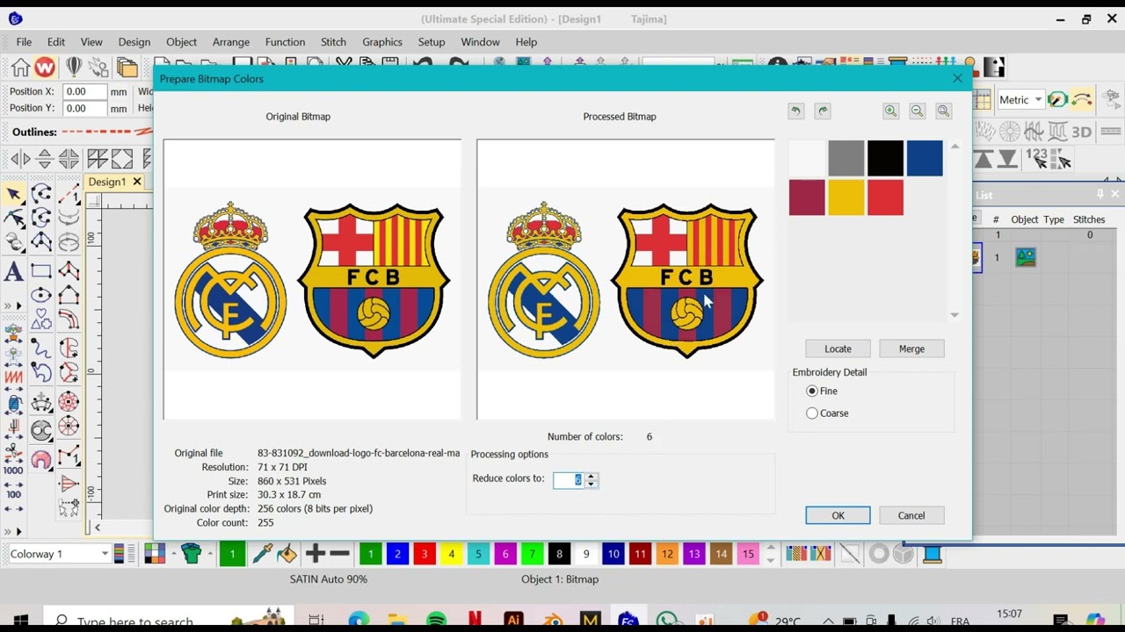This screenshot has width=1125, height=632.
Task: Click the mirror horizontally icon
Action: click(x=20, y=159)
